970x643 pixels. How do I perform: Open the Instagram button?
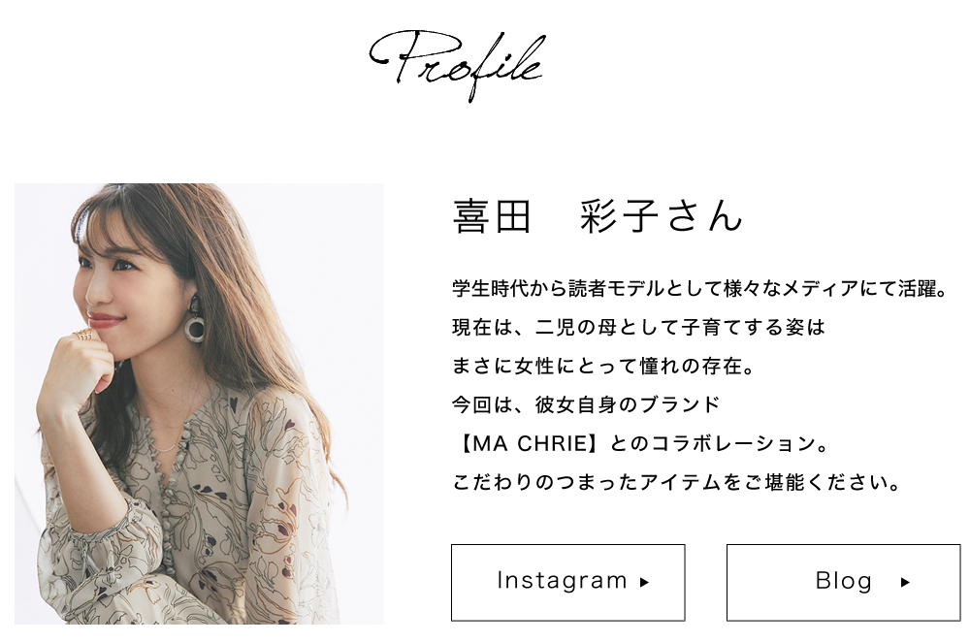coord(567,583)
